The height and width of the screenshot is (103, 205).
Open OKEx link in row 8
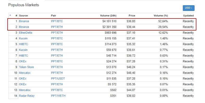23,61
